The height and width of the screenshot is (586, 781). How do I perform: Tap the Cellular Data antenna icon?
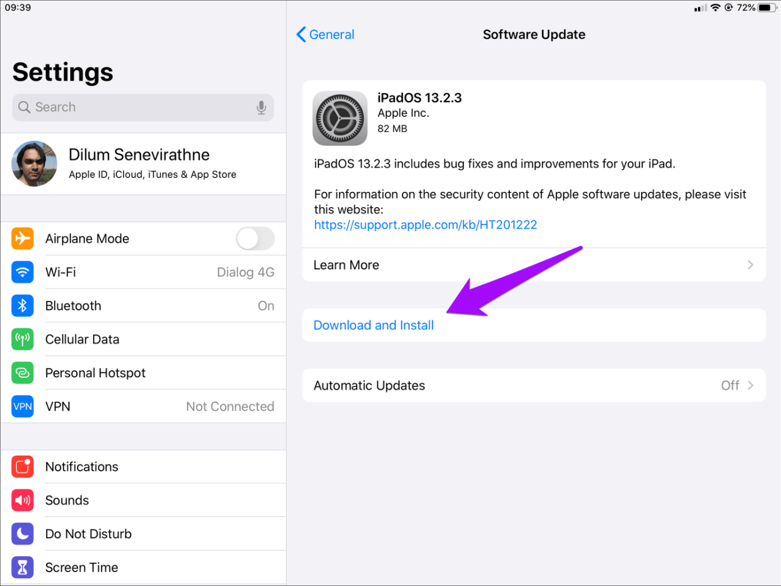point(22,340)
